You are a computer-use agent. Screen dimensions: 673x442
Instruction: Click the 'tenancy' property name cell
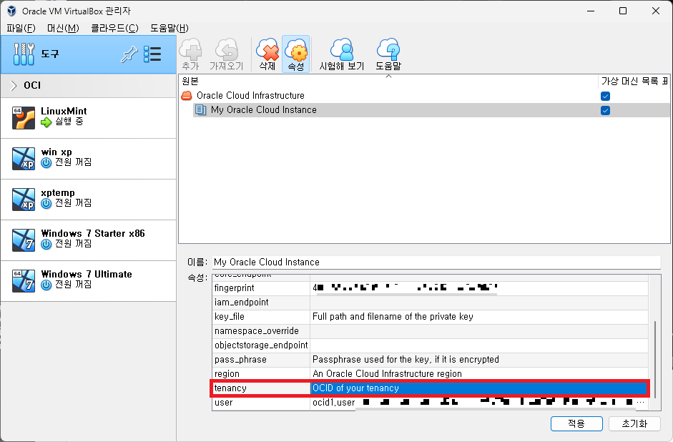click(x=261, y=388)
